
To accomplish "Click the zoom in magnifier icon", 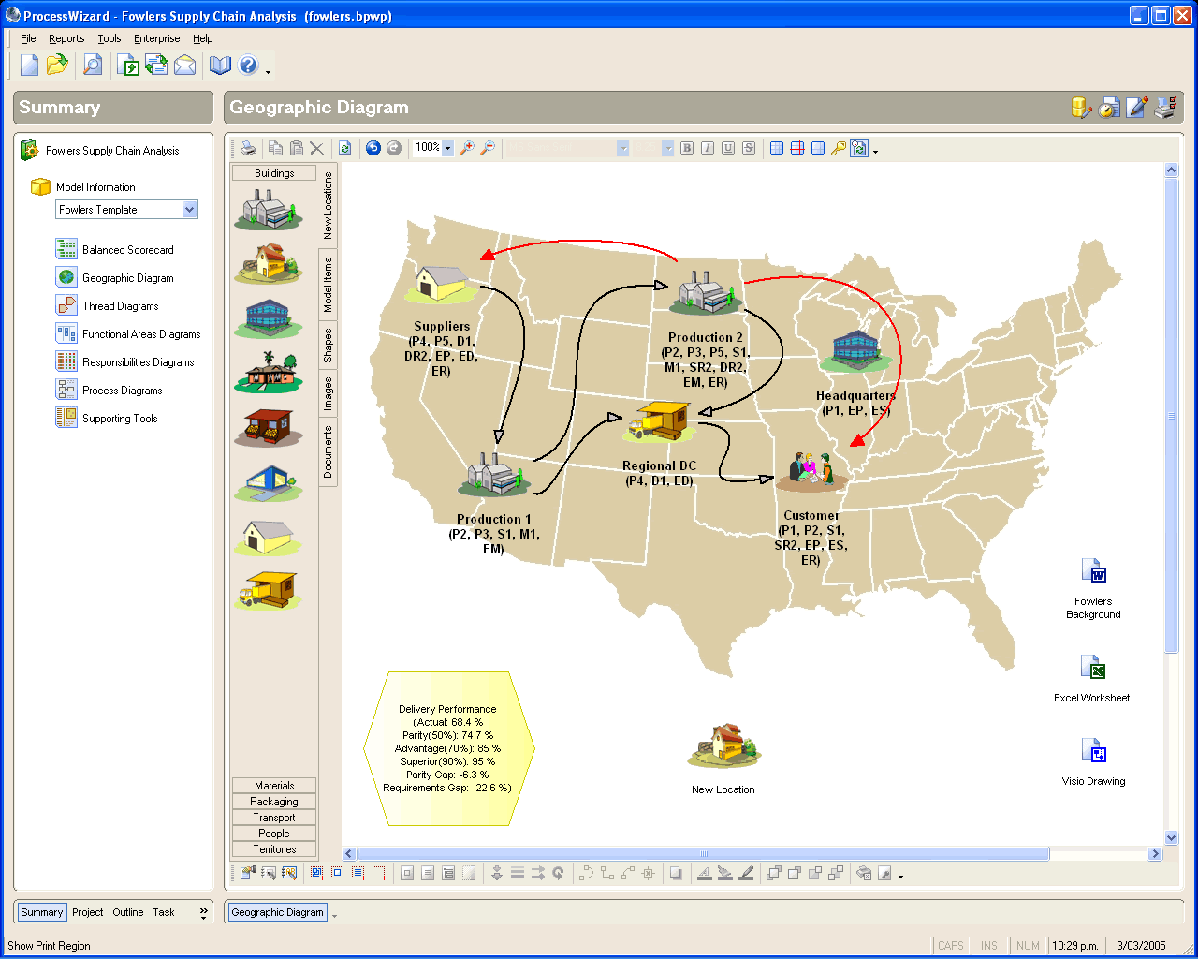I will 466,148.
